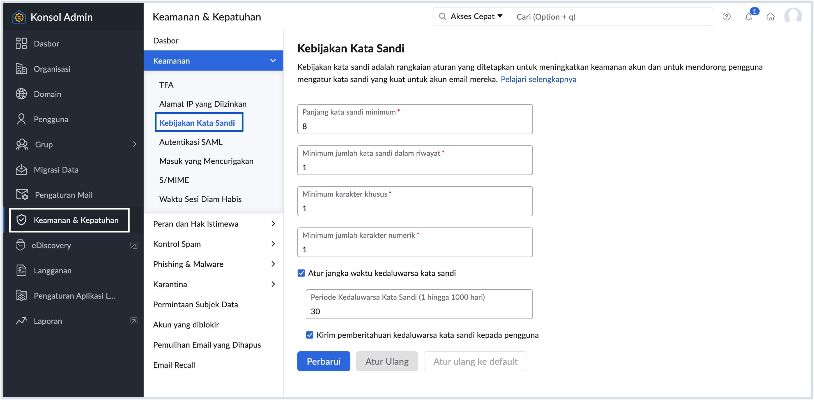The height and width of the screenshot is (400, 814).
Task: Open the TFA menu item
Action: point(166,85)
